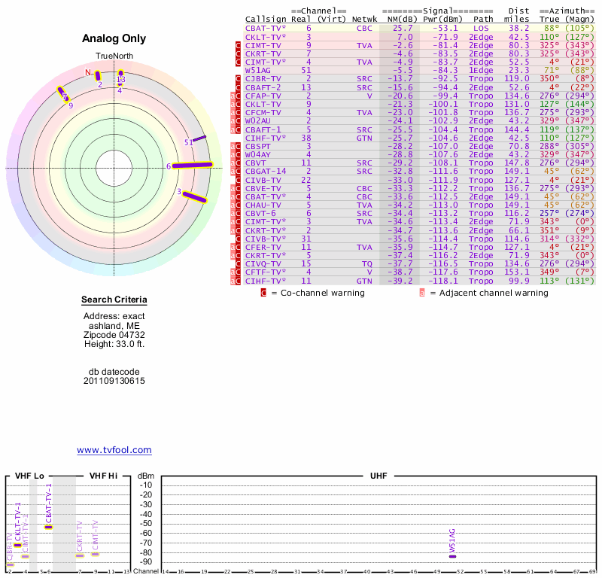The width and height of the screenshot is (602, 578).
Task: Click the red C icon in the legend
Action: pos(263,293)
